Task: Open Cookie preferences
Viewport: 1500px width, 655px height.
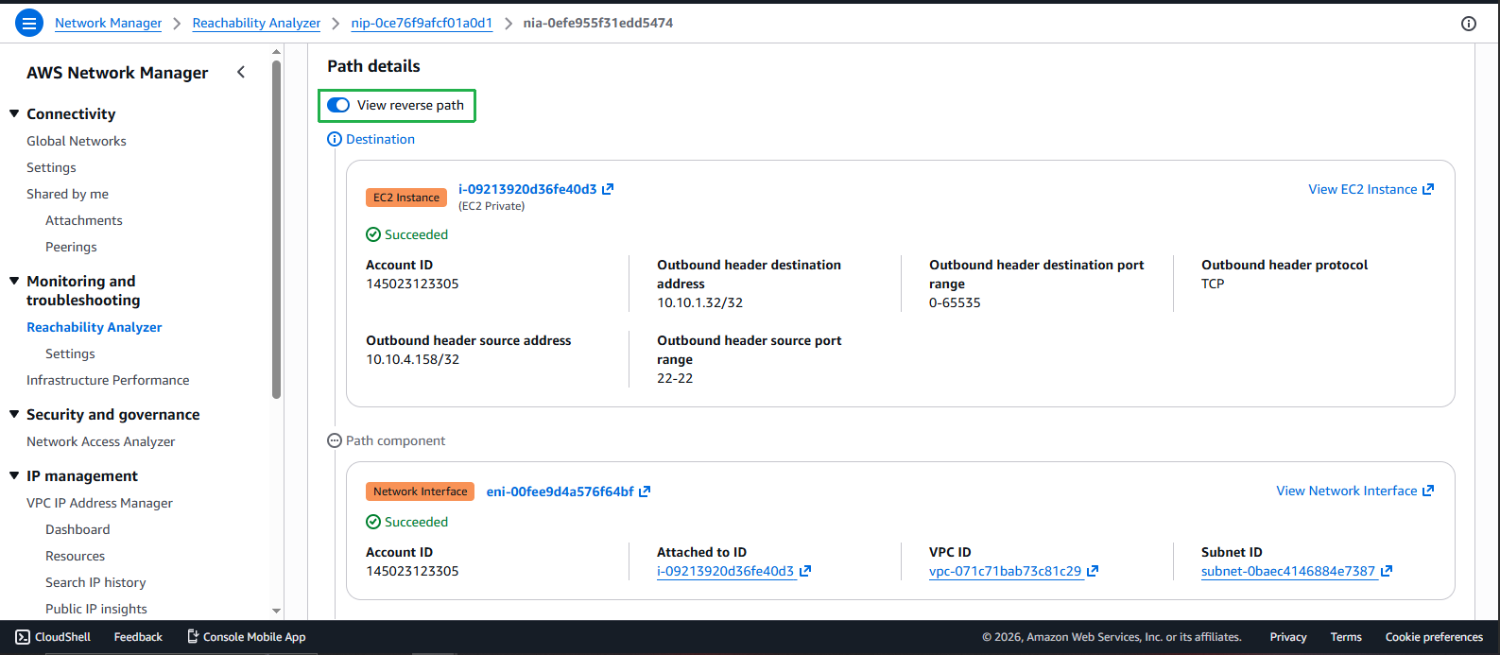Action: (1434, 637)
